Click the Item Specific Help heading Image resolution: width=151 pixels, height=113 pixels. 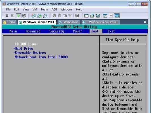[122, 40]
